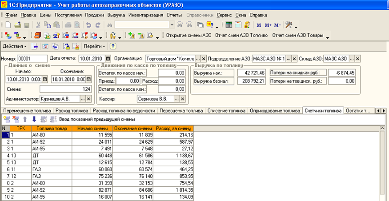Click the green minus coins icon

point(141,36)
